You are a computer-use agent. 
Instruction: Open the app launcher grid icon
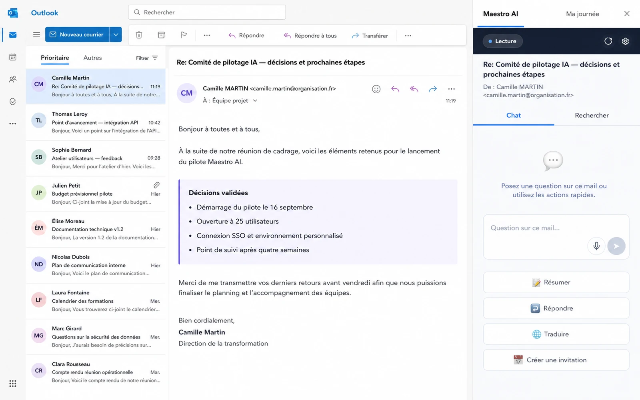[x=13, y=384]
